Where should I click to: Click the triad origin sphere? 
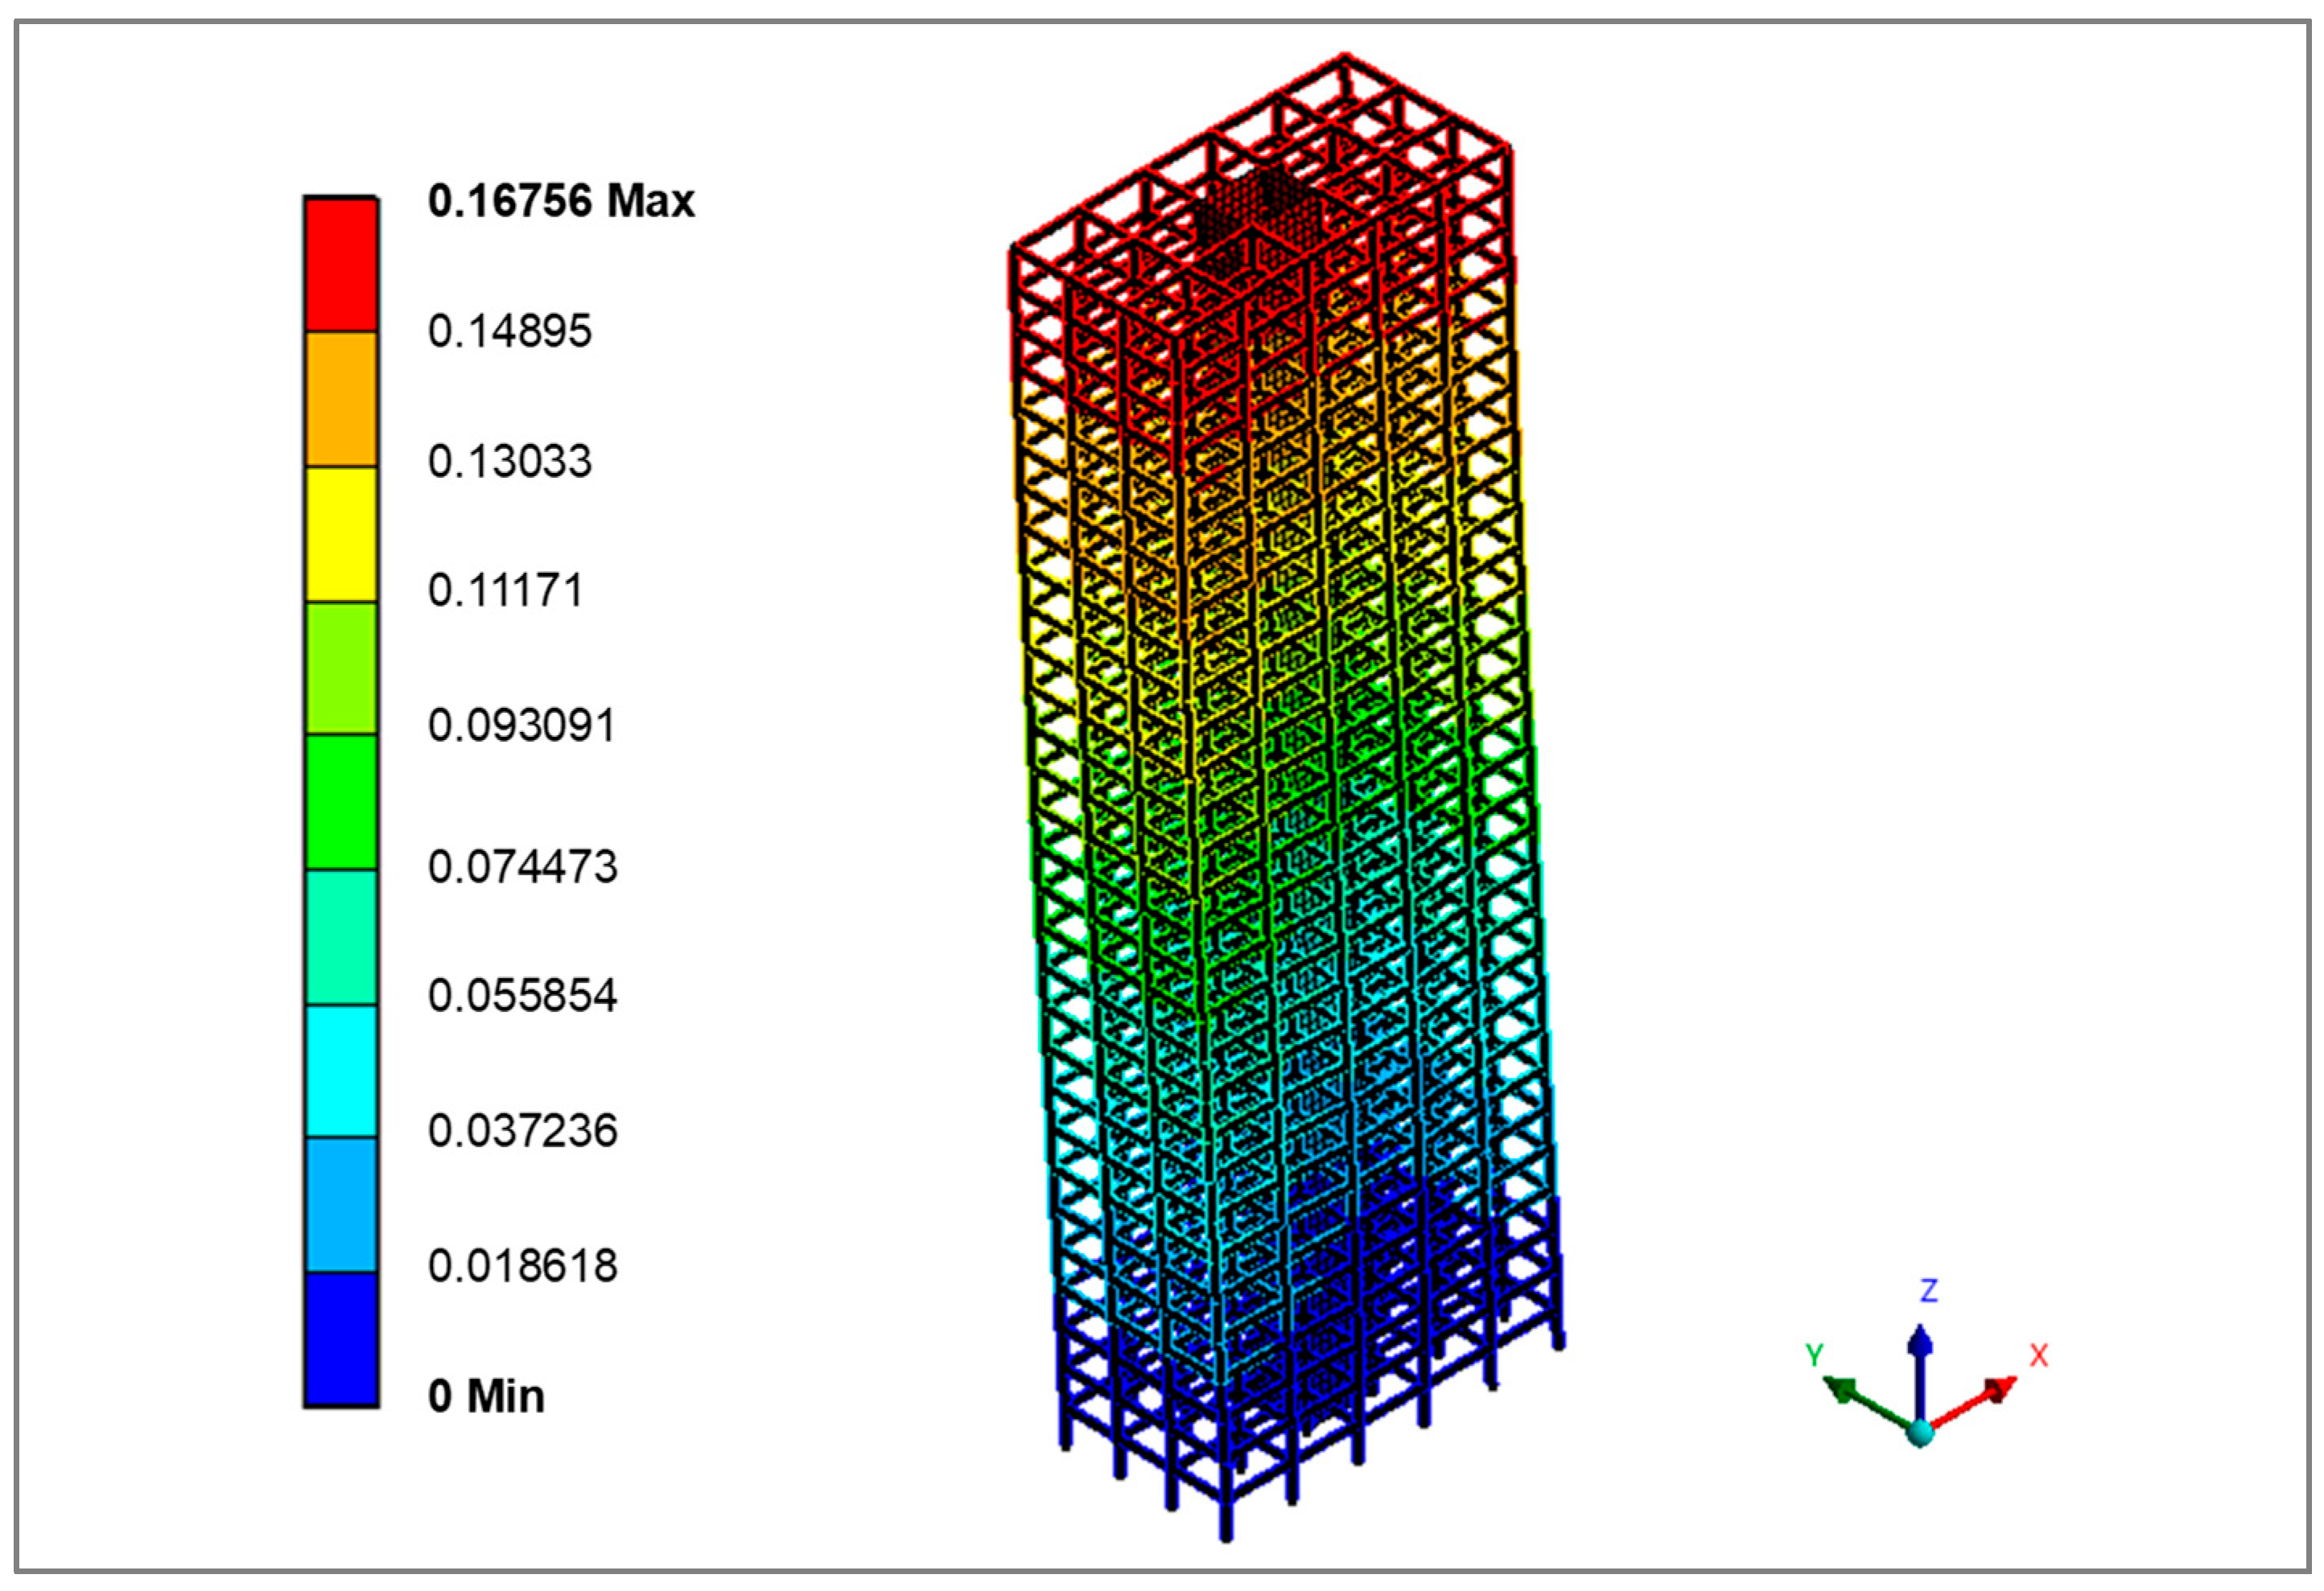1919,1433
